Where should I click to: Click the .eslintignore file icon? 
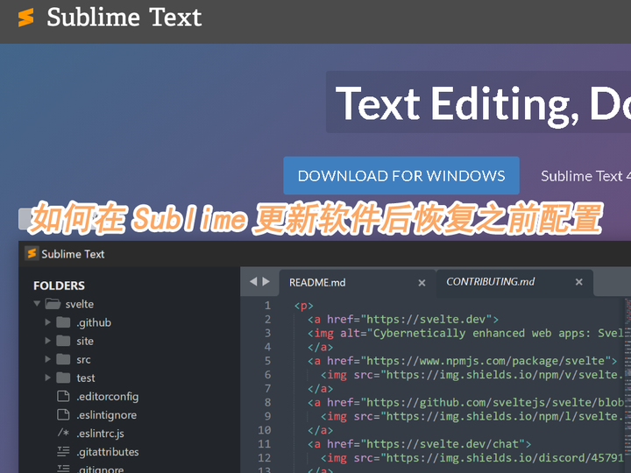pos(63,414)
